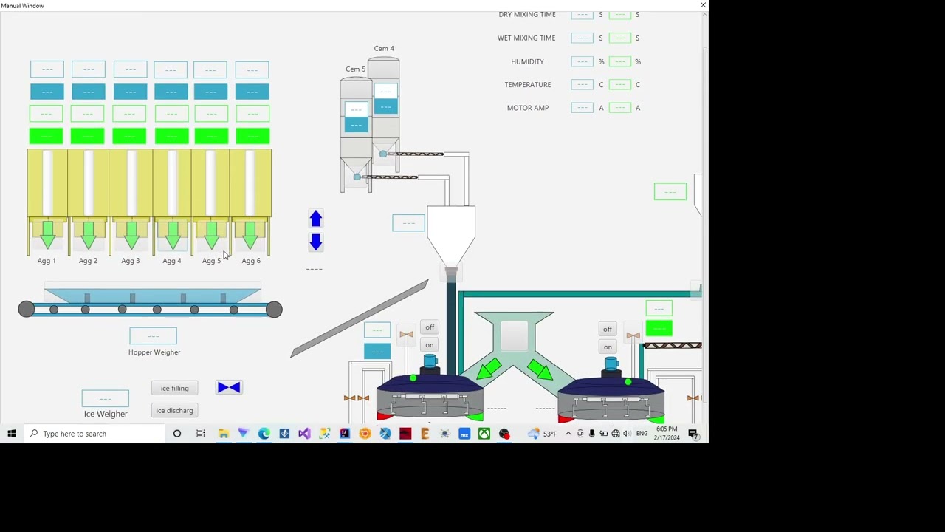
Task: Click the Windows taskbar search box
Action: [x=94, y=434]
